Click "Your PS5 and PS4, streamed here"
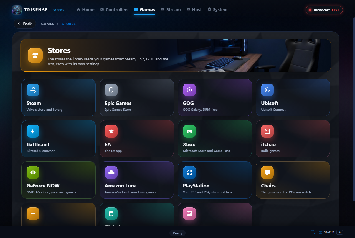This screenshot has height=238, width=355. coord(208,192)
